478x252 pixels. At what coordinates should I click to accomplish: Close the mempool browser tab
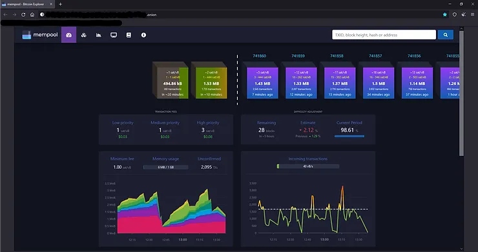click(x=51, y=5)
